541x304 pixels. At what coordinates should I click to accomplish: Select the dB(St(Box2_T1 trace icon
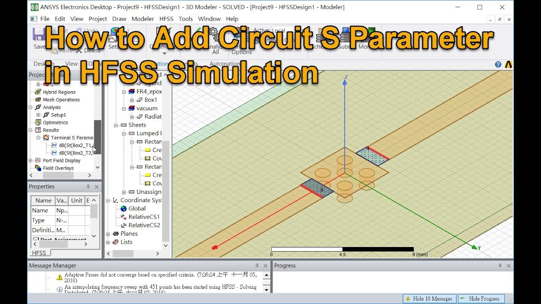click(54, 145)
